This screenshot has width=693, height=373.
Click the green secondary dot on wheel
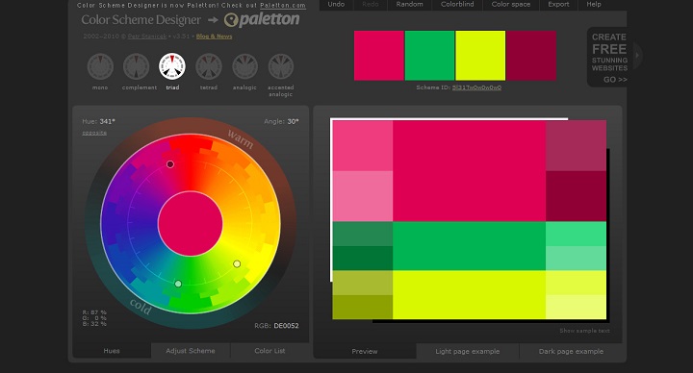(178, 284)
